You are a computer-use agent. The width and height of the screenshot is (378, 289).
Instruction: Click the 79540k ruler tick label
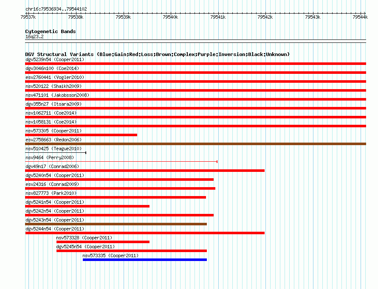coord(170,17)
